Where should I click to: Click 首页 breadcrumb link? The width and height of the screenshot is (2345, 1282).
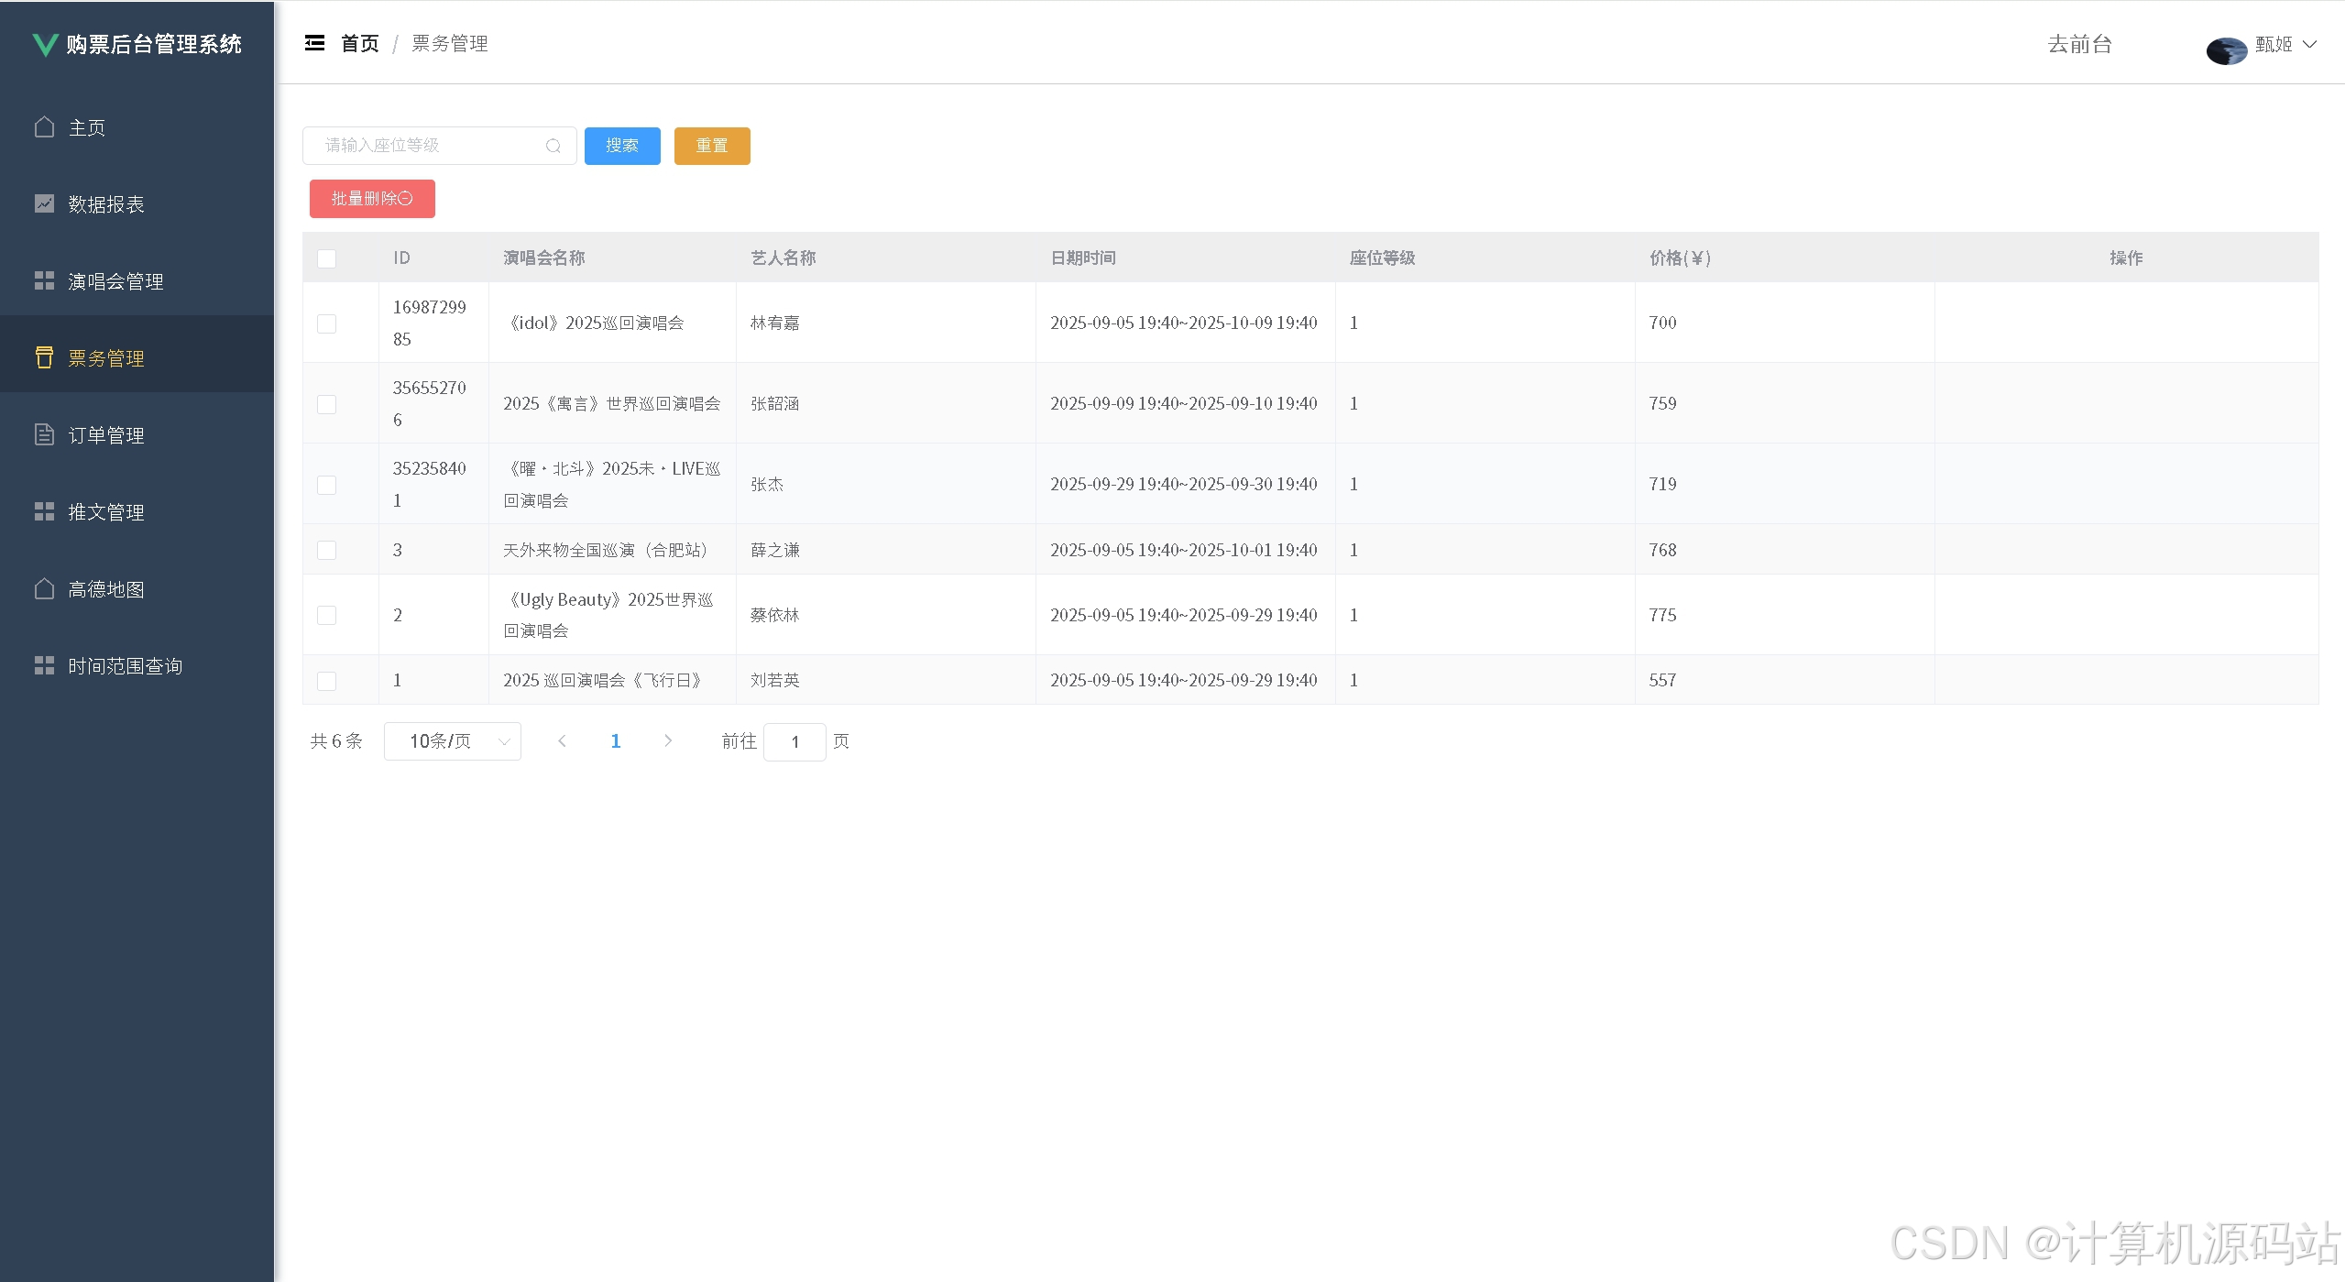pos(359,44)
